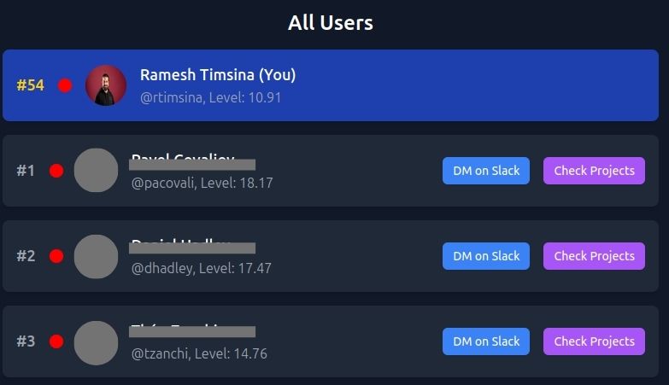Check Projects for @pacovali
This screenshot has height=385, width=669.
[594, 171]
